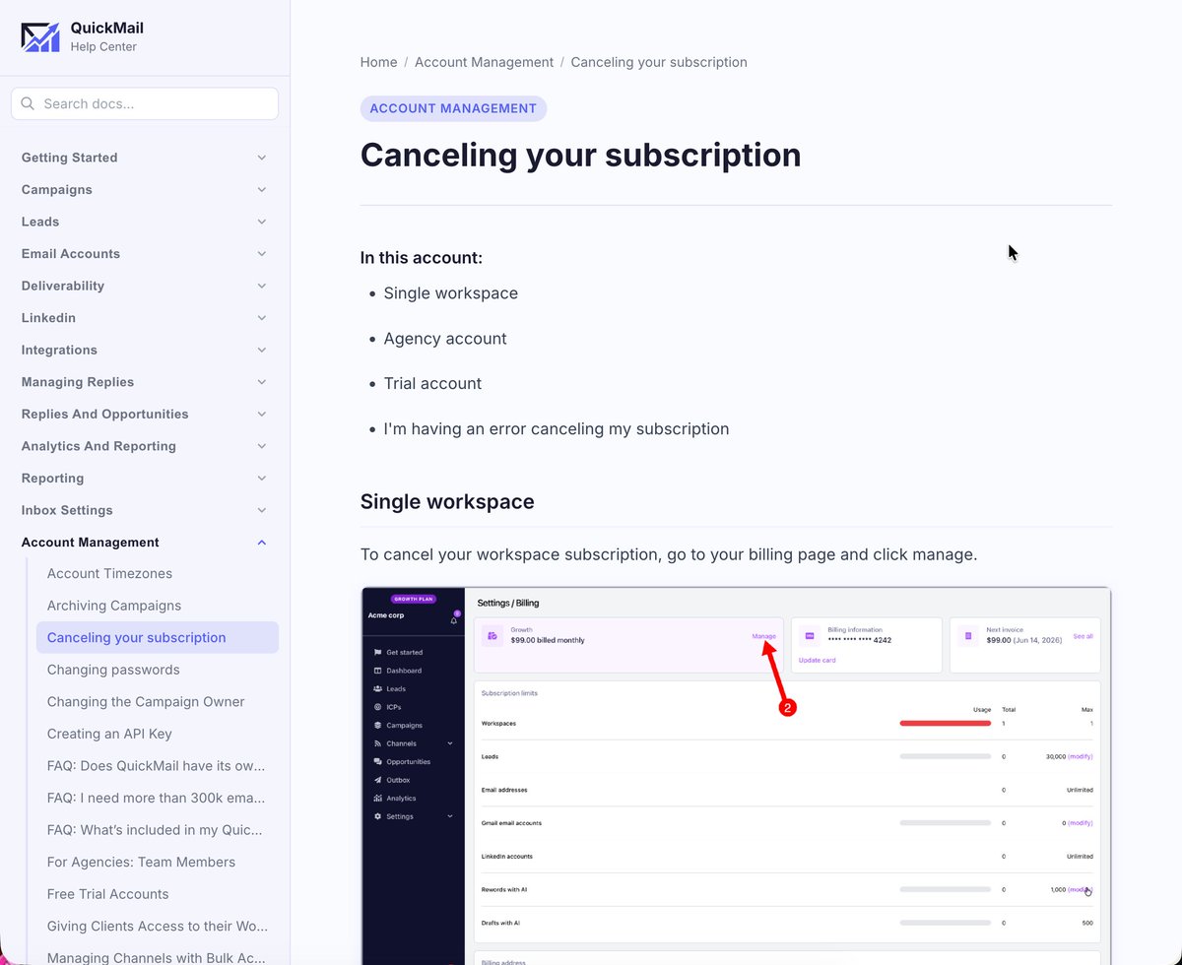Open Managing Channels with Bulk Actions article
The height and width of the screenshot is (965, 1182).
pyautogui.click(x=158, y=957)
